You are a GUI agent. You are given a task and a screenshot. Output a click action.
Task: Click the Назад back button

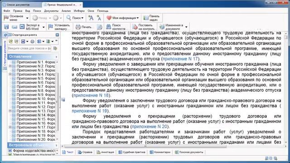tap(40, 18)
